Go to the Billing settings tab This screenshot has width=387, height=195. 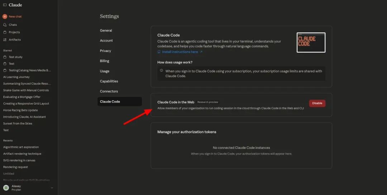104,61
